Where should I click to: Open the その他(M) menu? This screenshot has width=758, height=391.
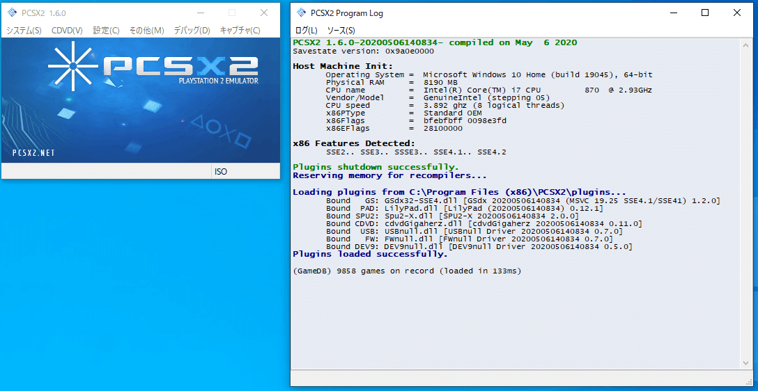(x=147, y=31)
